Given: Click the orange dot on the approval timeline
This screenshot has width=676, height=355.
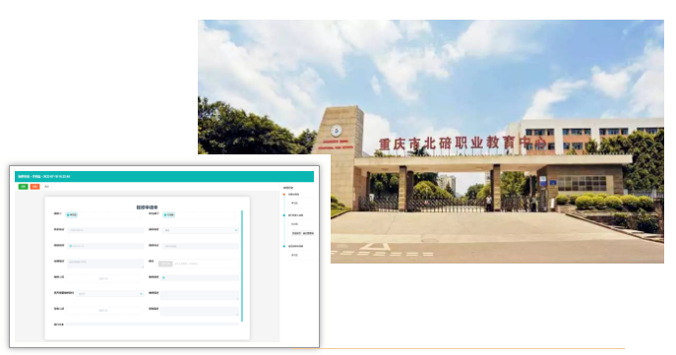Looking at the screenshot, I should 284,195.
